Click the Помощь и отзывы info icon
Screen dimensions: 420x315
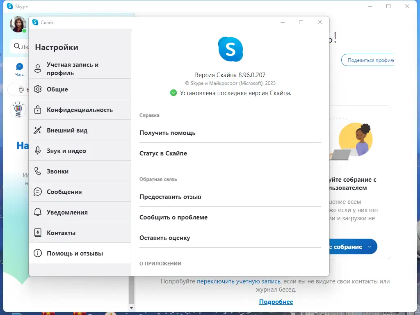pos(38,253)
